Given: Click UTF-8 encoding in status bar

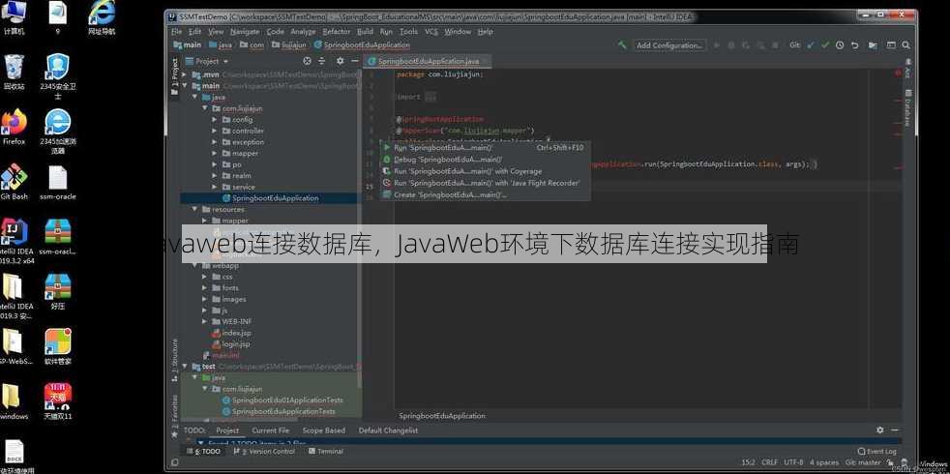Looking at the screenshot, I should (x=793, y=462).
